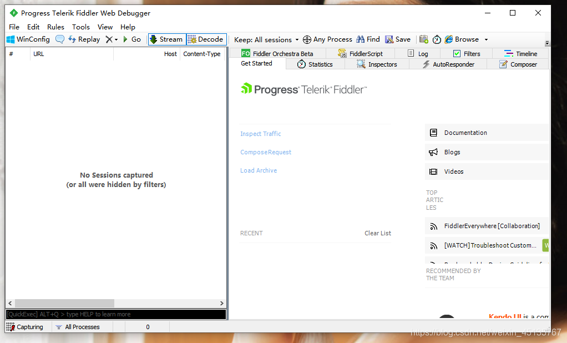Viewport: 567px width, 343px height.
Task: Click the horizontal scrollbar thumb in sessions list
Action: click(x=64, y=303)
